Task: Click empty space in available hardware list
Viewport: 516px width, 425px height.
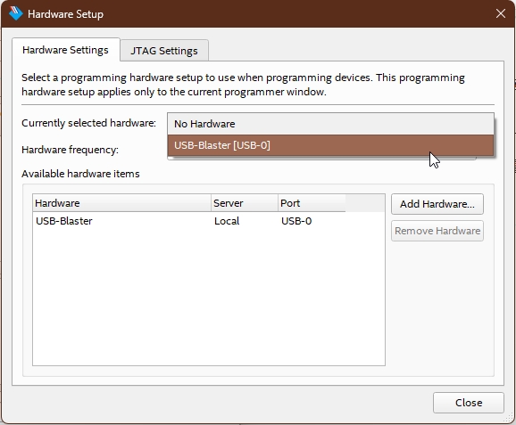Action: 209,296
